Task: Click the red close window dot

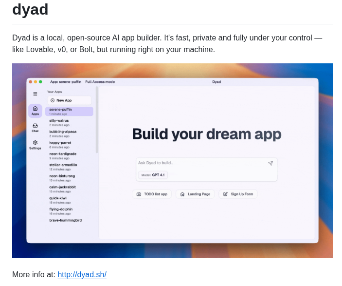Action: (31, 82)
